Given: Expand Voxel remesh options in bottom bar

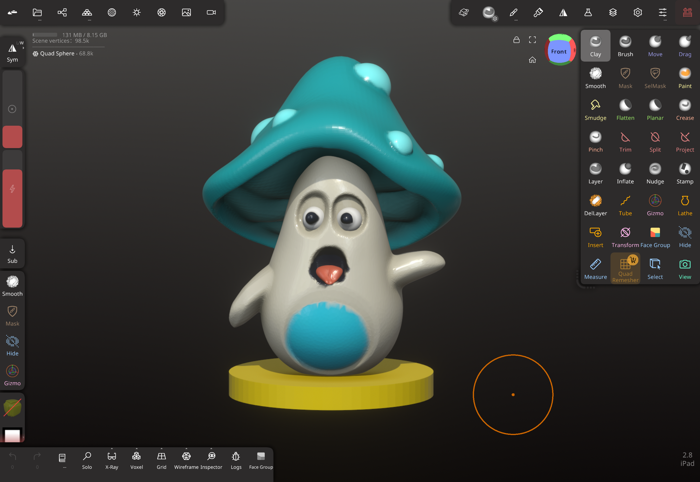Looking at the screenshot, I should (137, 460).
